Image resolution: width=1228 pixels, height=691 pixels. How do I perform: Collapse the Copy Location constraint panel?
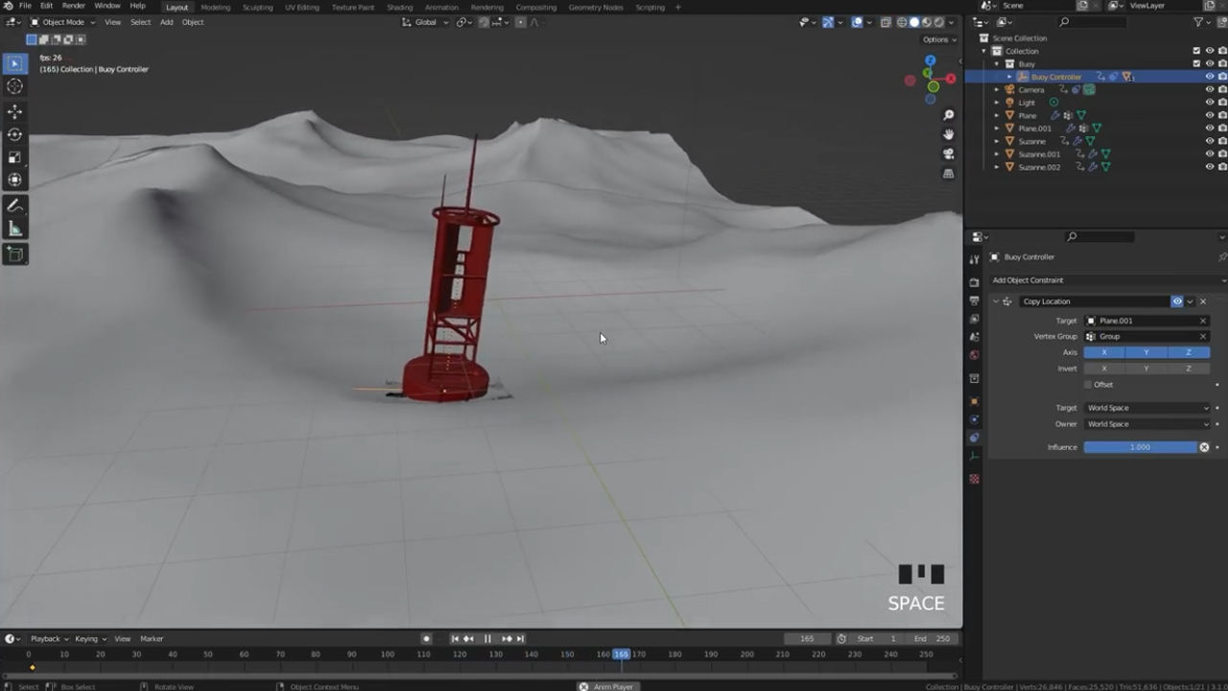pos(995,301)
